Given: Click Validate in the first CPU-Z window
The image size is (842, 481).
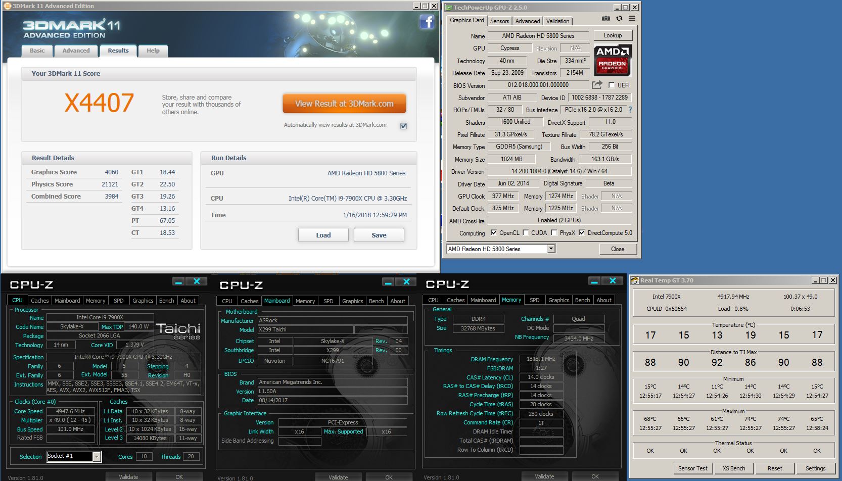Looking at the screenshot, I should coord(128,476).
